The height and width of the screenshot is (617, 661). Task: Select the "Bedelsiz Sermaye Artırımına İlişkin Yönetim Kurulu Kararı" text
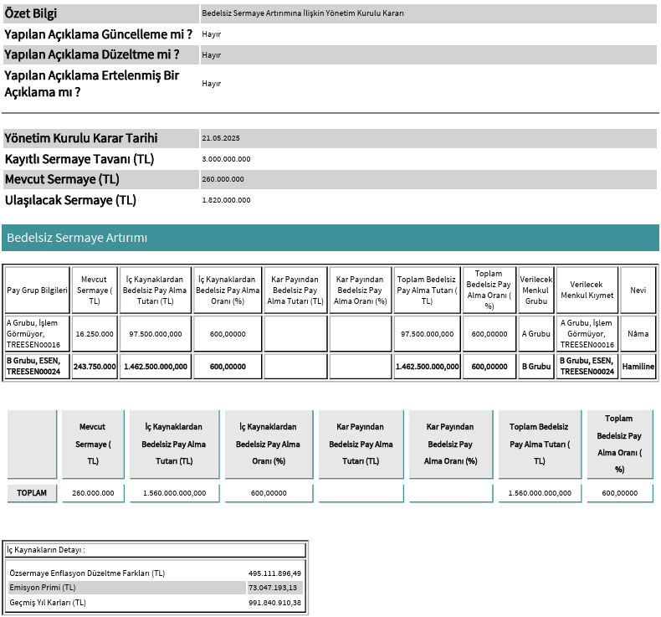(x=303, y=13)
